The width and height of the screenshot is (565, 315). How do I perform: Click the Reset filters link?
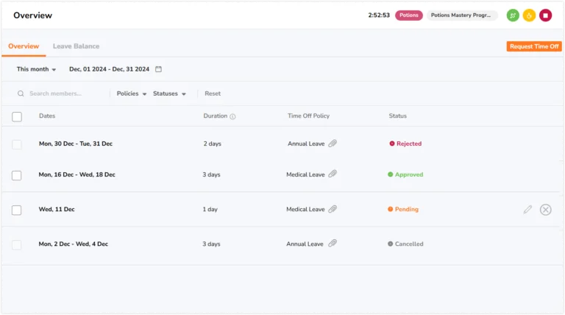[x=213, y=93]
